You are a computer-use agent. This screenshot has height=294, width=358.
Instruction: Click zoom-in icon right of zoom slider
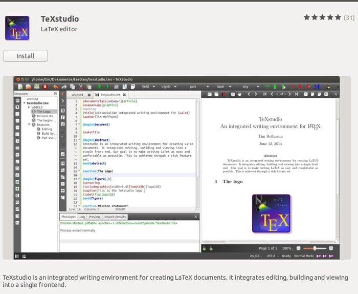(x=331, y=248)
